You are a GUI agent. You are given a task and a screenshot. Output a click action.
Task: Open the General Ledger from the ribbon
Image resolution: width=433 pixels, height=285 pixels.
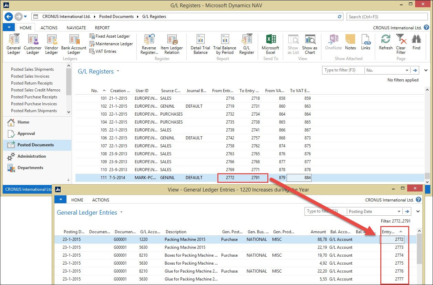click(13, 44)
